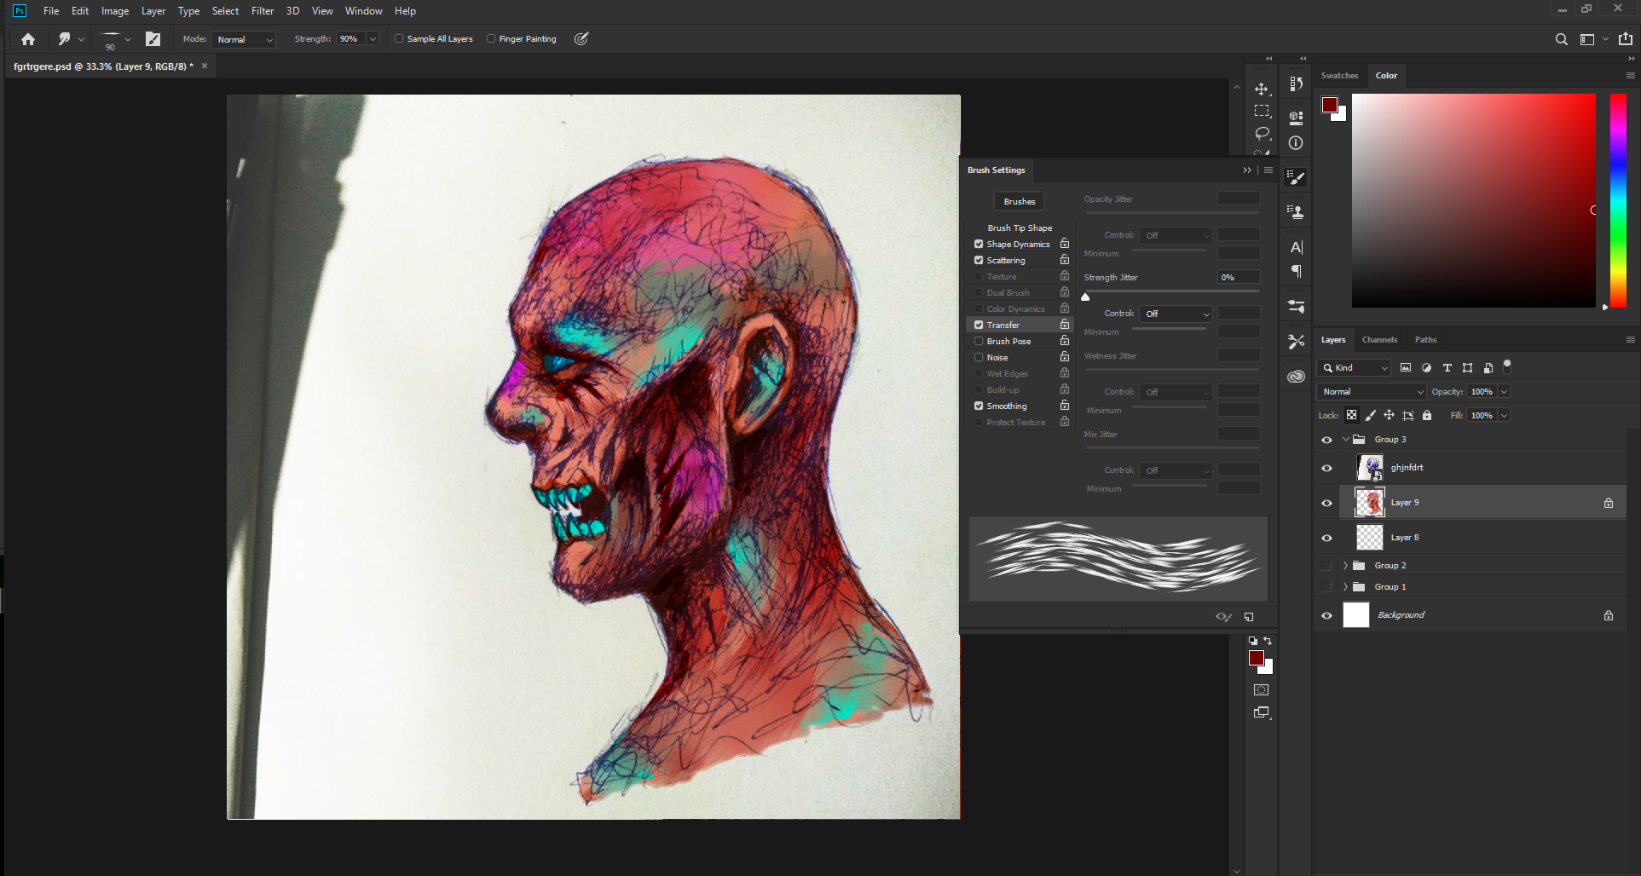The image size is (1641, 876).
Task: Open the Brush presets slider-style panel icon
Action: (x=1296, y=306)
